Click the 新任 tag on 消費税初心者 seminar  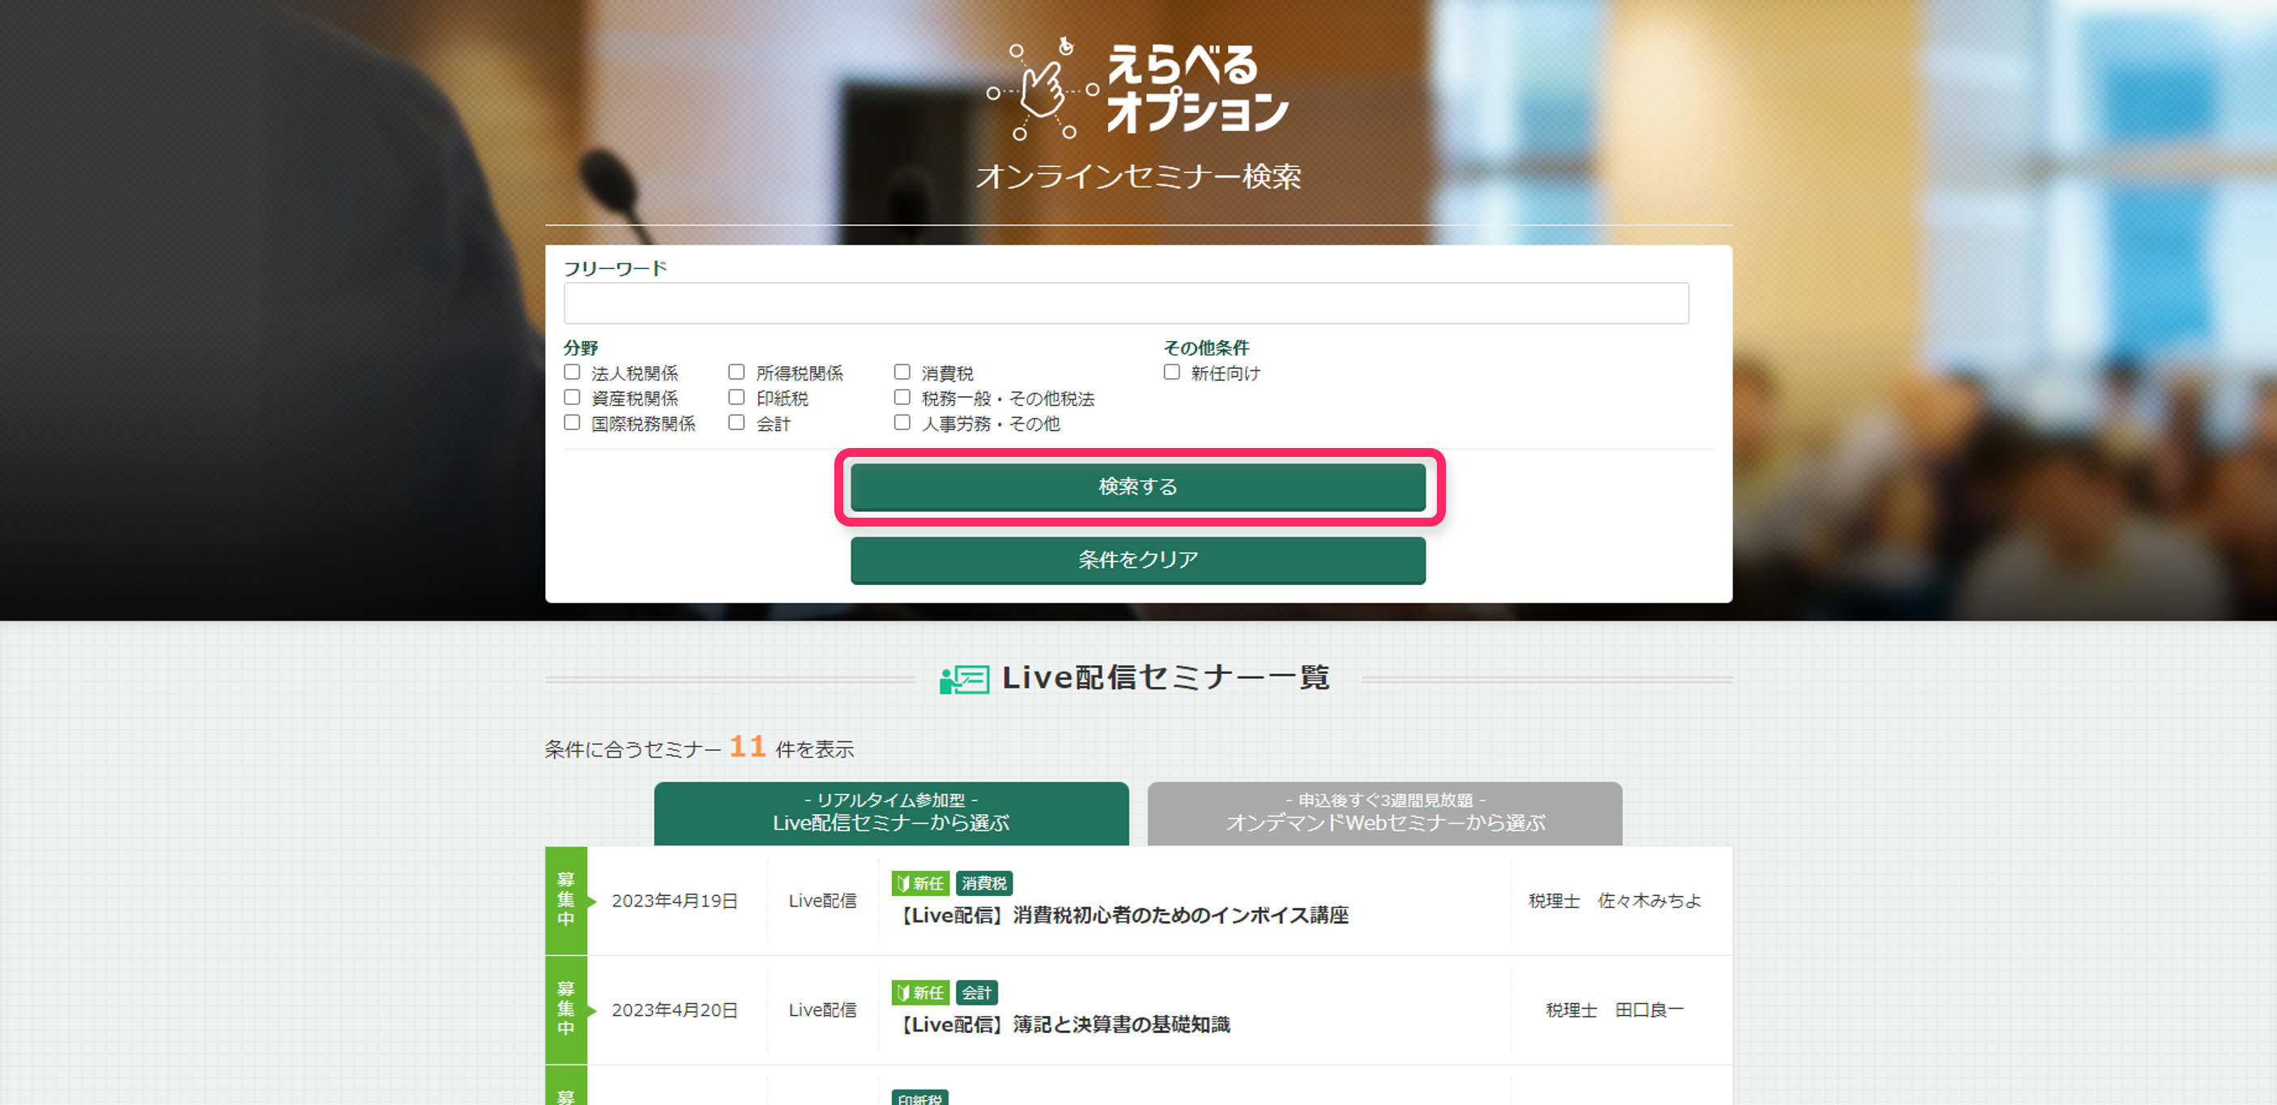pyautogui.click(x=920, y=883)
